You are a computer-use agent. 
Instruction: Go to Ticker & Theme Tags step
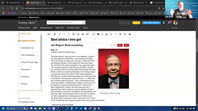[x=29, y=62]
